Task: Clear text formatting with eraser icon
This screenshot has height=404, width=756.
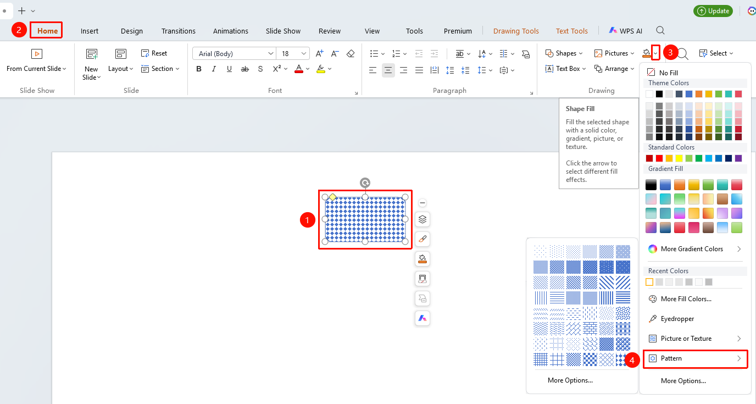Action: pos(351,53)
